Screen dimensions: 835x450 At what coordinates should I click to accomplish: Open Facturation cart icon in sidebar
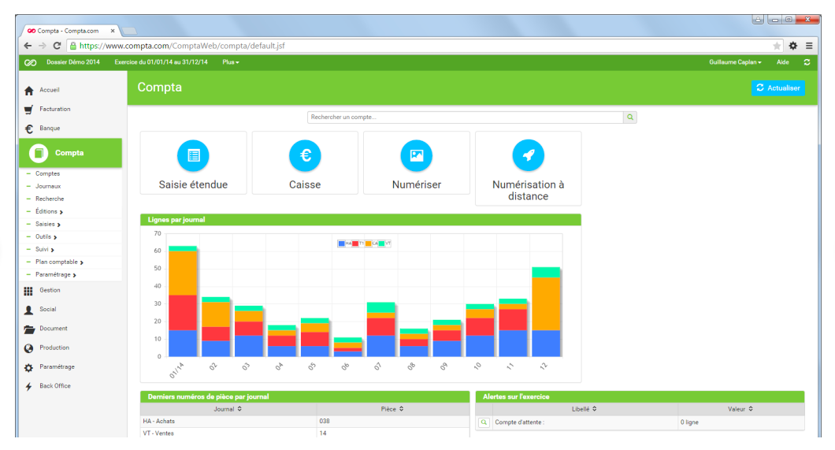29,110
